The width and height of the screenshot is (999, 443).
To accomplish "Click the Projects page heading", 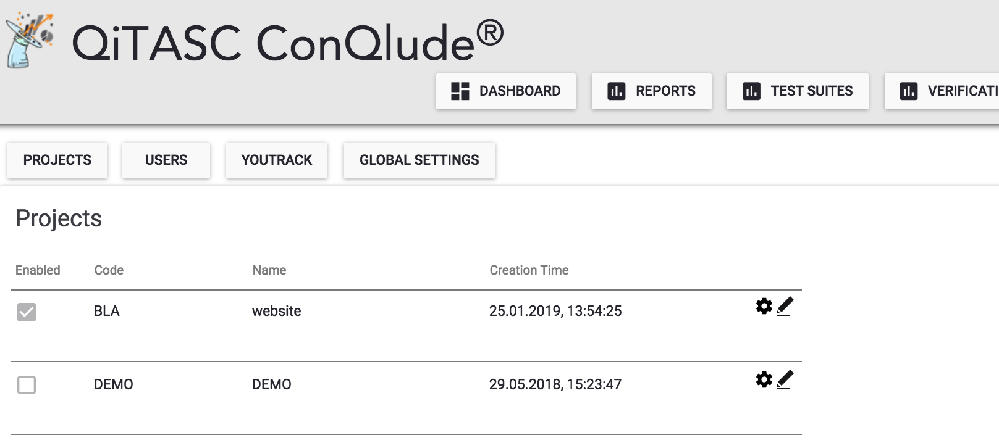I will pyautogui.click(x=59, y=218).
